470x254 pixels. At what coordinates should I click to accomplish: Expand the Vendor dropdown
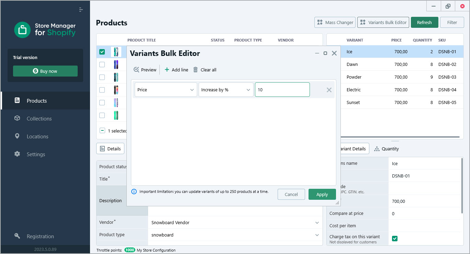(317, 222)
